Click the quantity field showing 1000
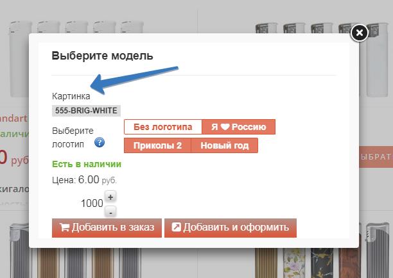 (91, 203)
